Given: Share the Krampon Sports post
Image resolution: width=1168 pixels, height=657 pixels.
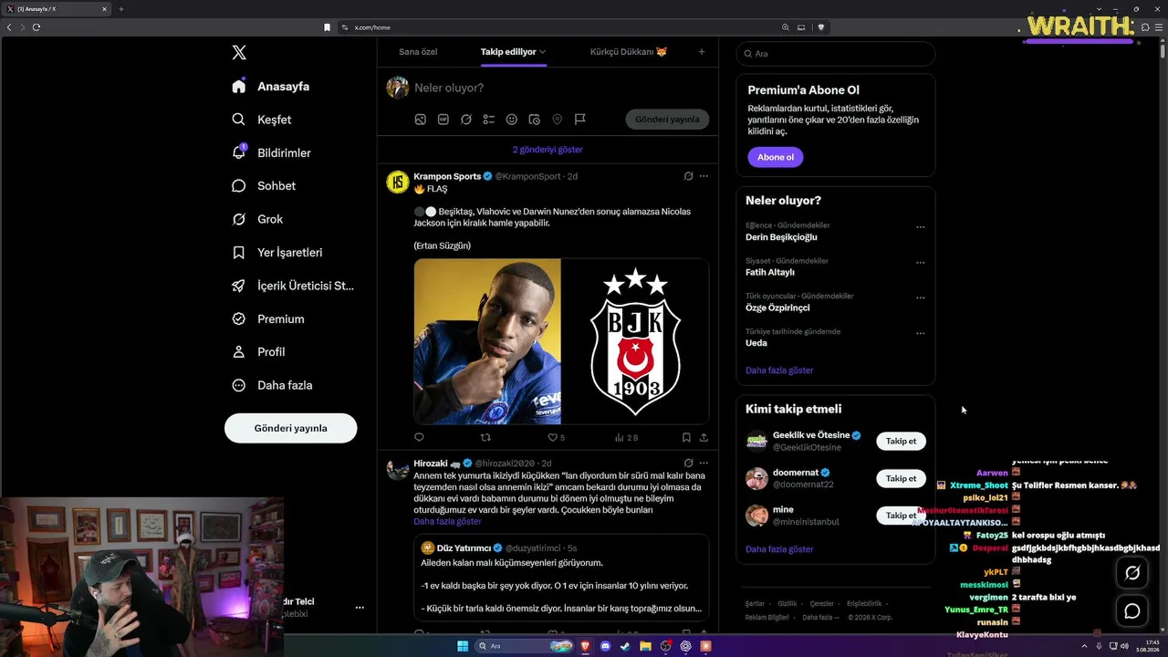Looking at the screenshot, I should point(704,438).
